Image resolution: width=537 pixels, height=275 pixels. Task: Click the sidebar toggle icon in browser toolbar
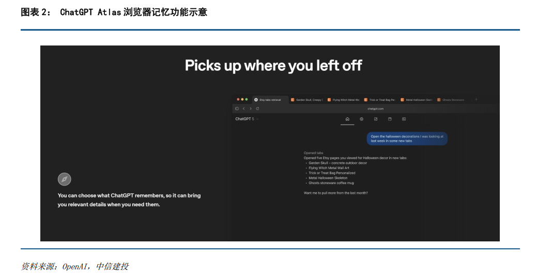tap(237, 109)
